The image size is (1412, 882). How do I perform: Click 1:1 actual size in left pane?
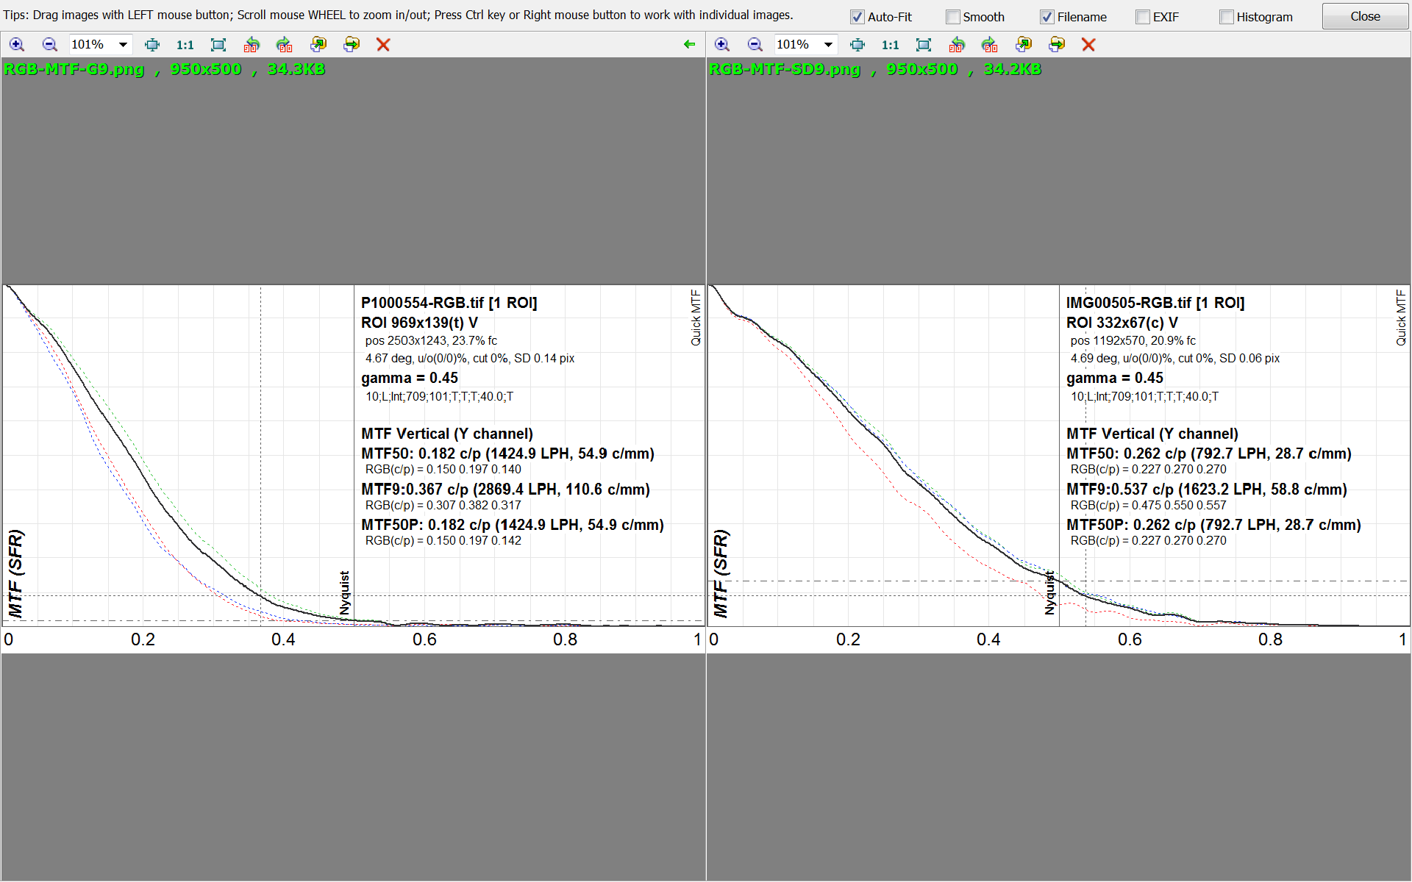[x=185, y=45]
